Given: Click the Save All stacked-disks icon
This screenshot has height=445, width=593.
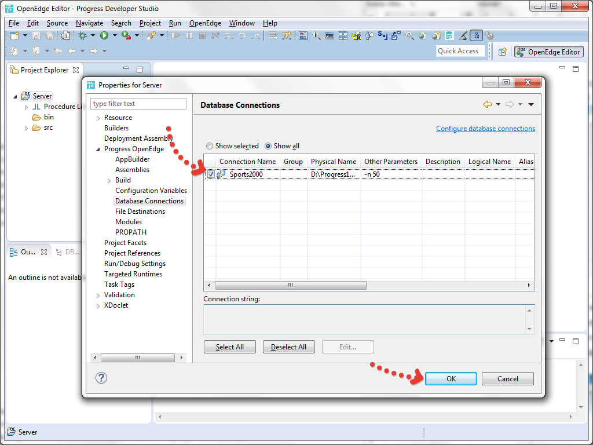Looking at the screenshot, I should click(49, 35).
